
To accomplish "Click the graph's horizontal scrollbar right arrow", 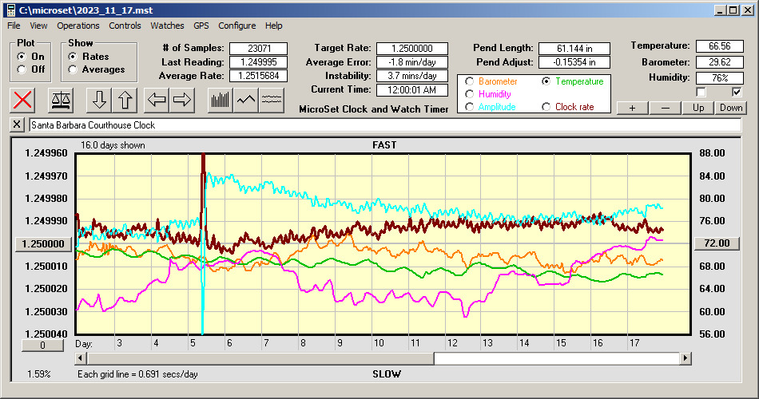I will coord(685,358).
